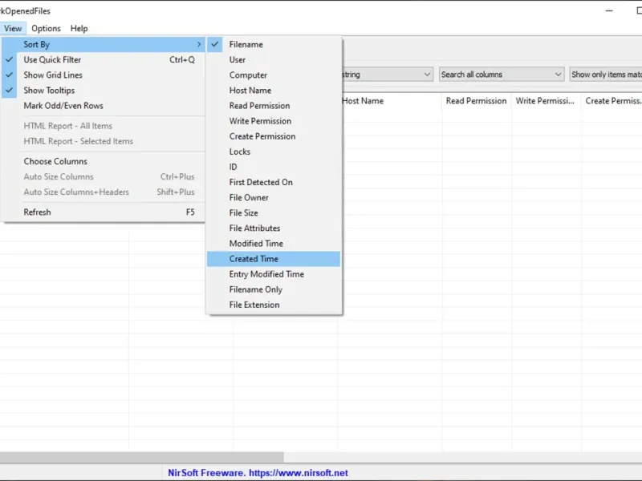Viewport: 642px width, 481px height.
Task: Open the 'Search all columns' dropdown
Action: [501, 75]
